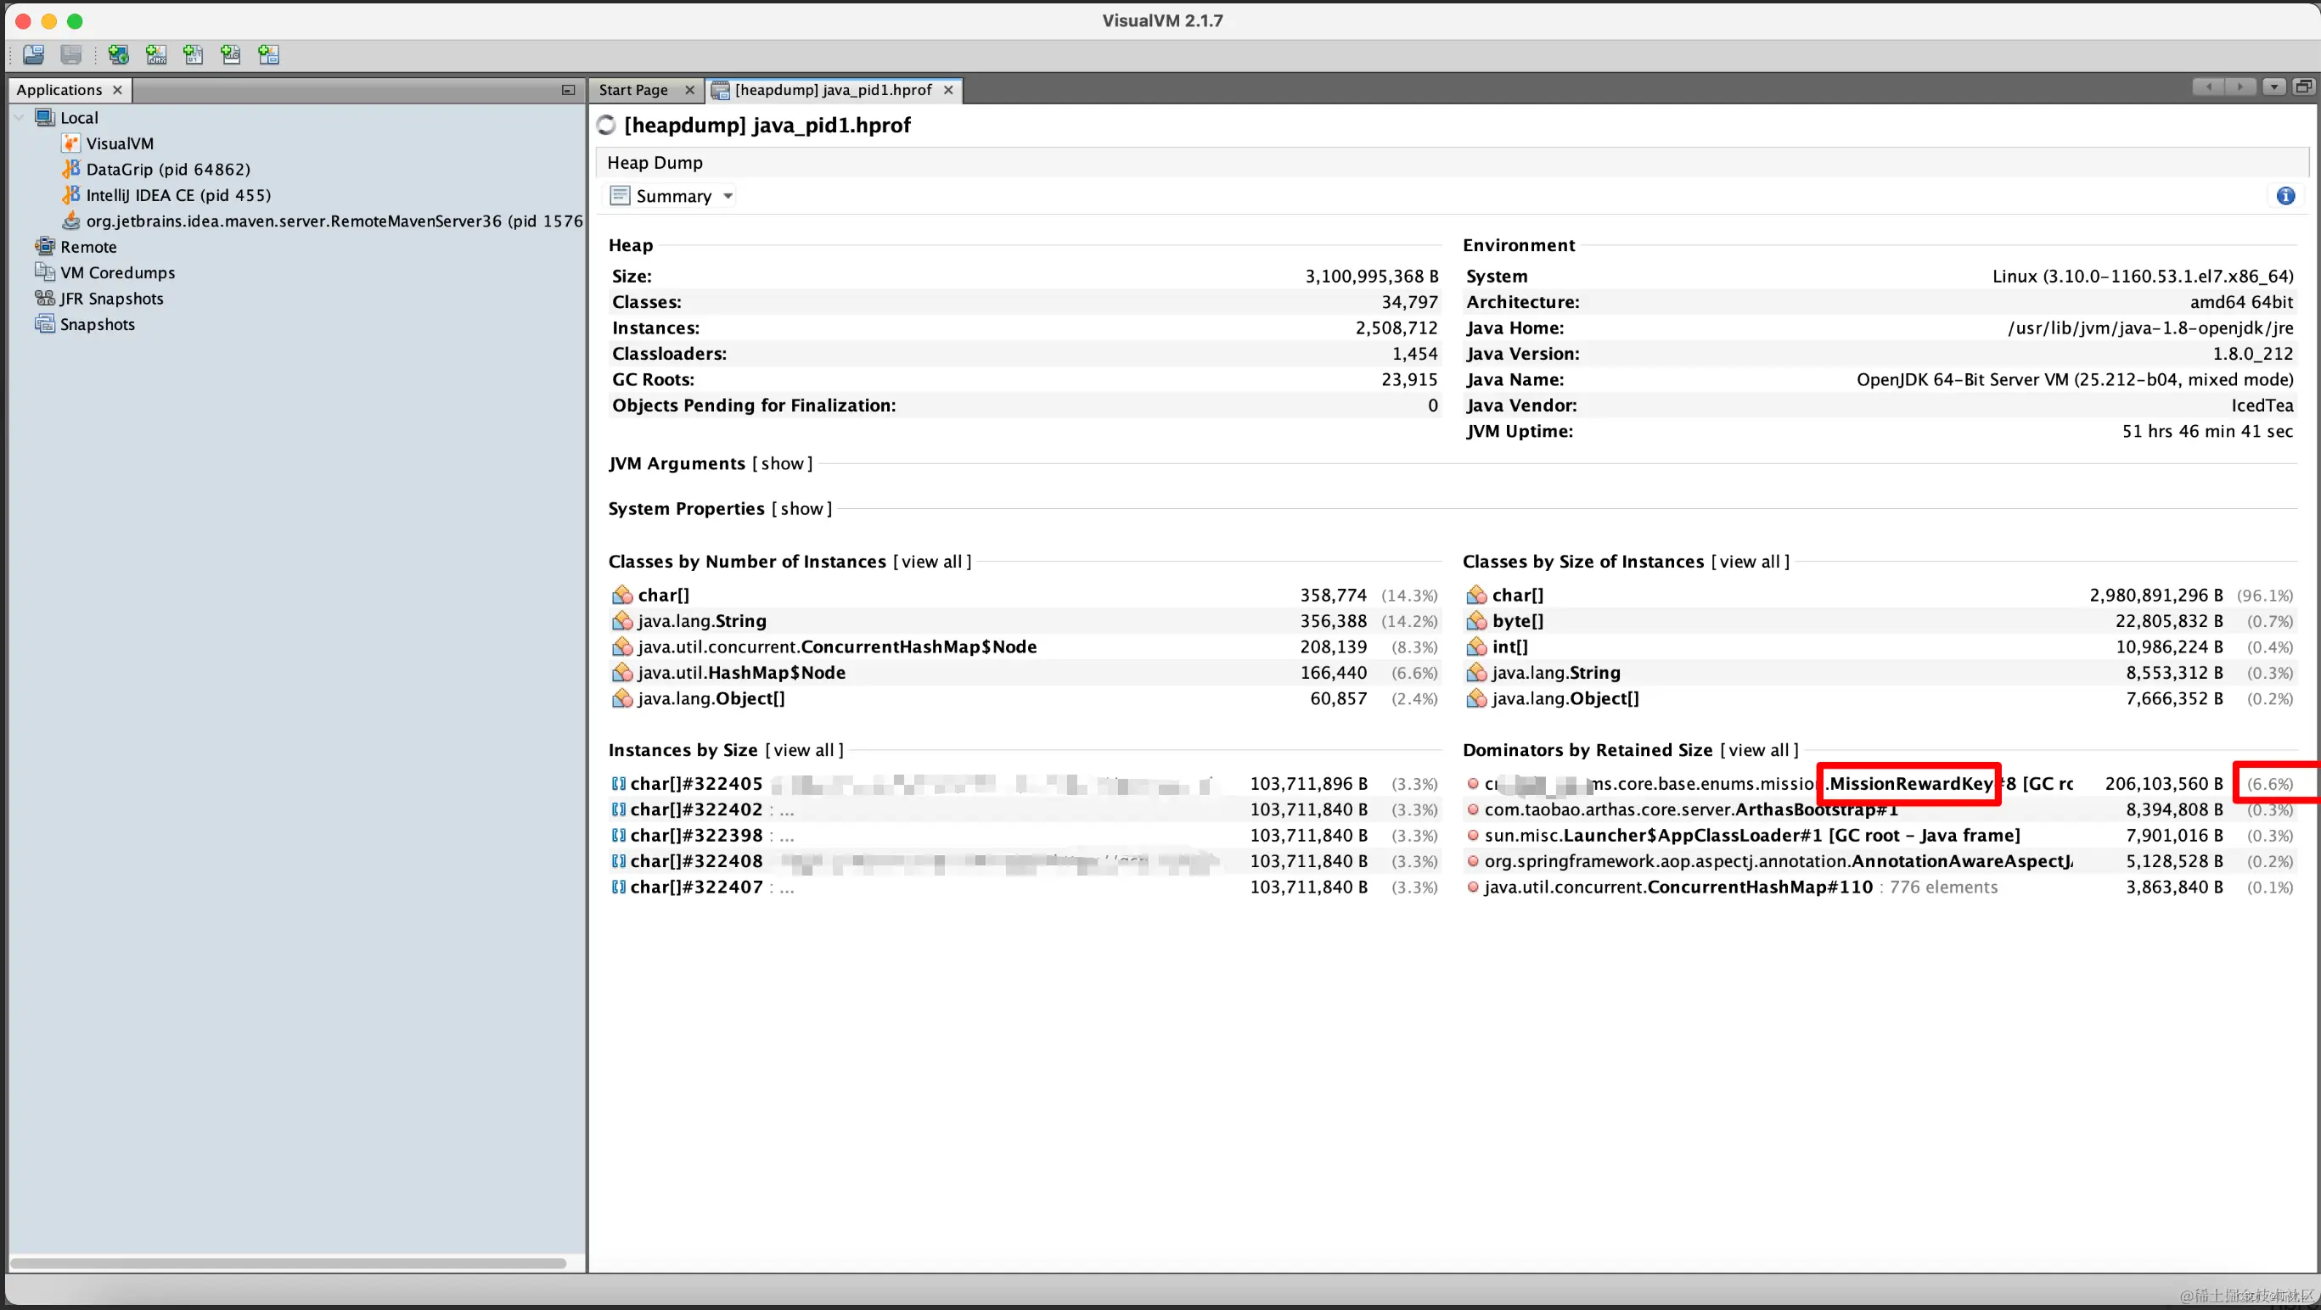
Task: Minimize the Applications panel window group
Action: tap(568, 89)
